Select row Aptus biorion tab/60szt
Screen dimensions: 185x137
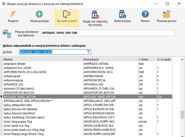click(87, 113)
